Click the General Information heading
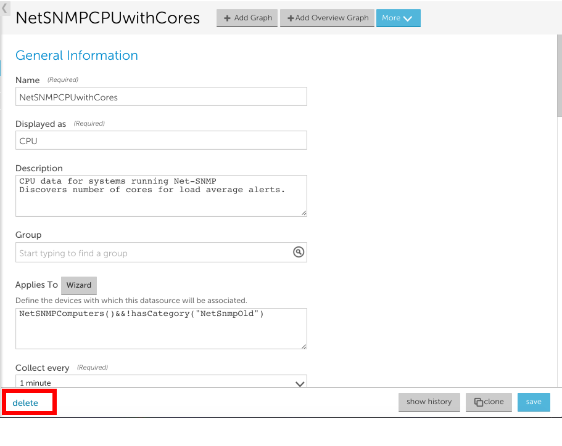This screenshot has width=562, height=446. [76, 55]
